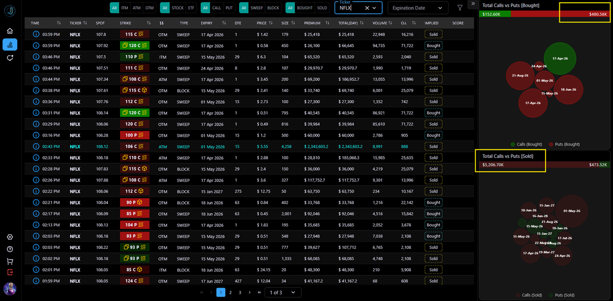Open info icon for 03:38 PM row
613x301 pixels.
[x=36, y=90]
